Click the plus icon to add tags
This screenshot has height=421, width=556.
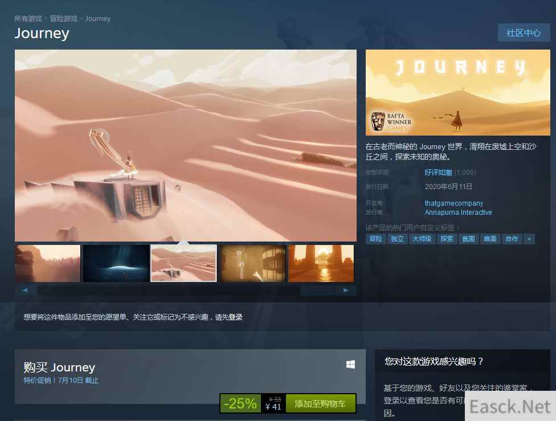[x=529, y=239]
